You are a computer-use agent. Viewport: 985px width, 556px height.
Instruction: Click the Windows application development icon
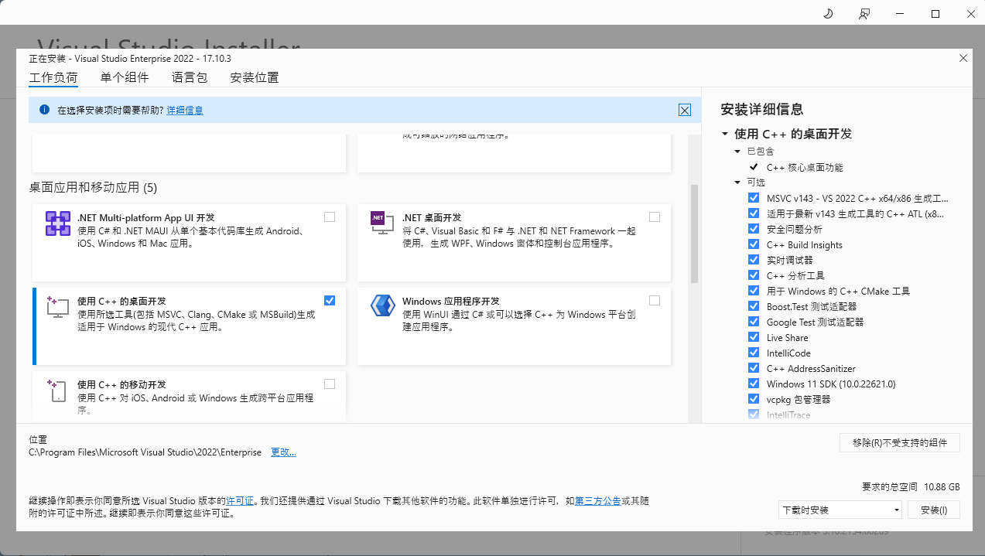point(383,306)
